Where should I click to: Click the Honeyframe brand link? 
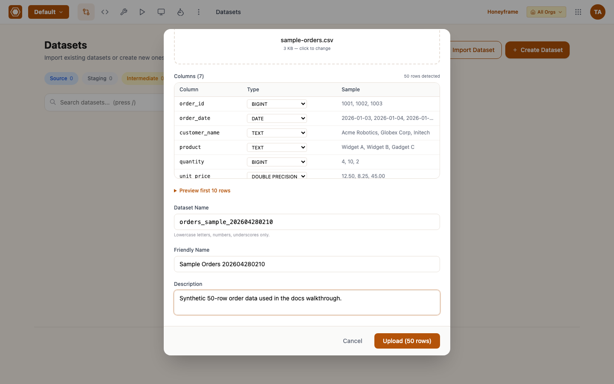[x=503, y=12]
